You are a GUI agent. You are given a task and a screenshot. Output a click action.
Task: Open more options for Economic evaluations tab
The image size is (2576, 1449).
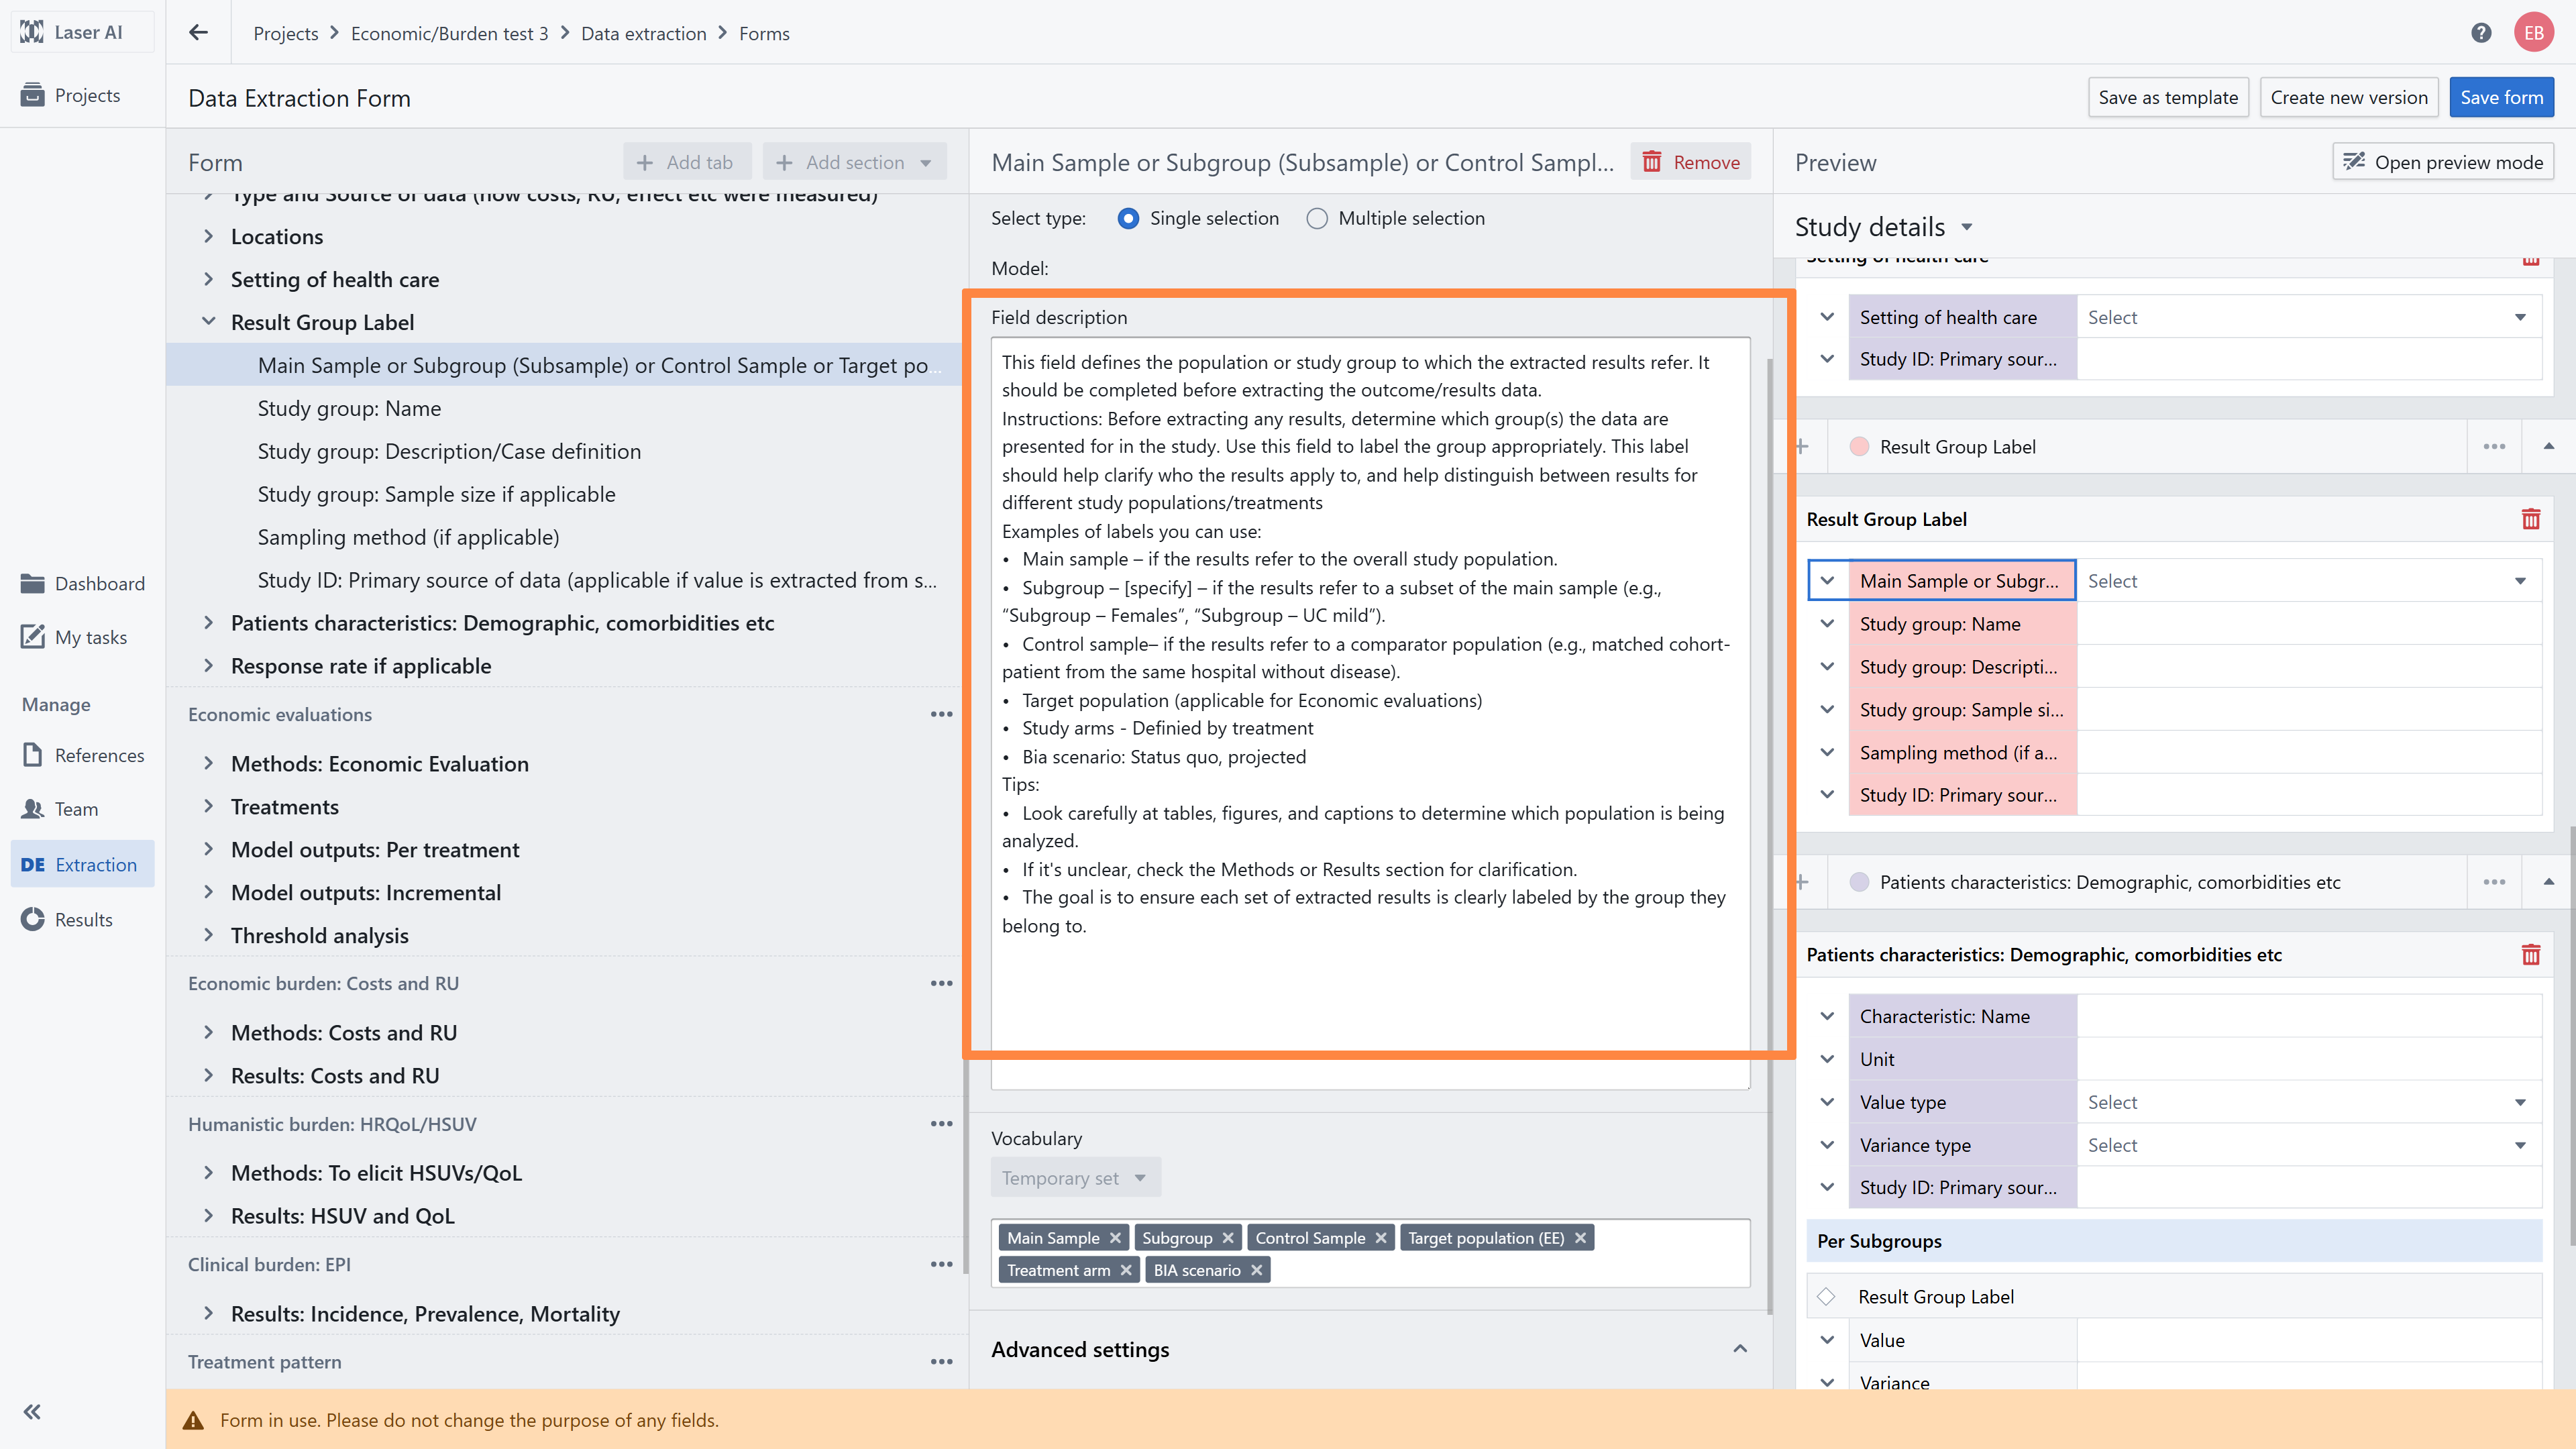click(x=941, y=714)
